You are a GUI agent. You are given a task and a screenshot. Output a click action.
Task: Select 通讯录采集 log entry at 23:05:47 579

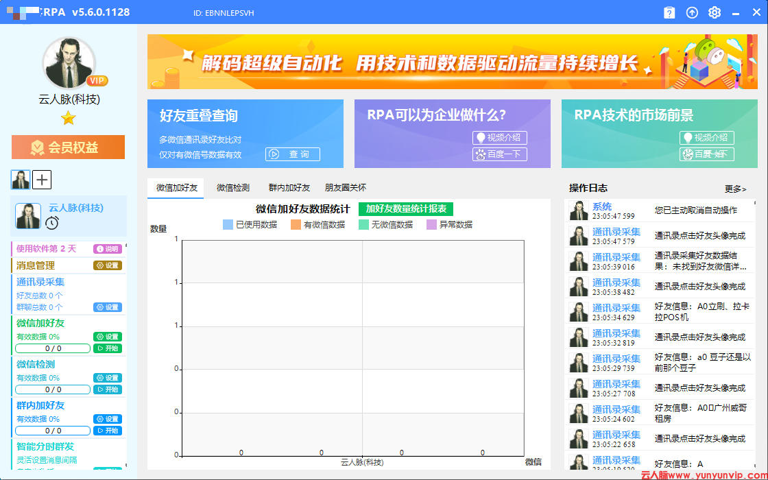660,236
